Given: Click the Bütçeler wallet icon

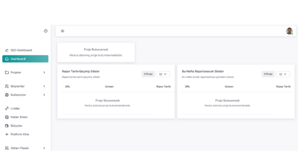Looking at the screenshot, I should pos(7,126).
